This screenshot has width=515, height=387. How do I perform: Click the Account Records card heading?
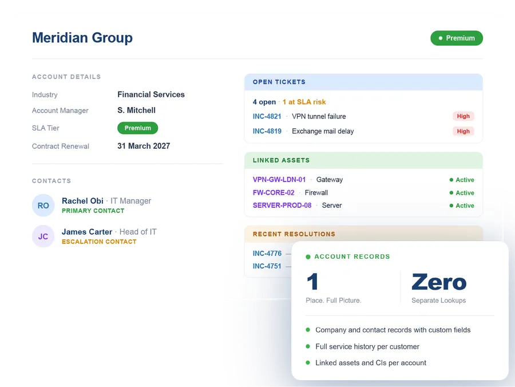coord(352,256)
